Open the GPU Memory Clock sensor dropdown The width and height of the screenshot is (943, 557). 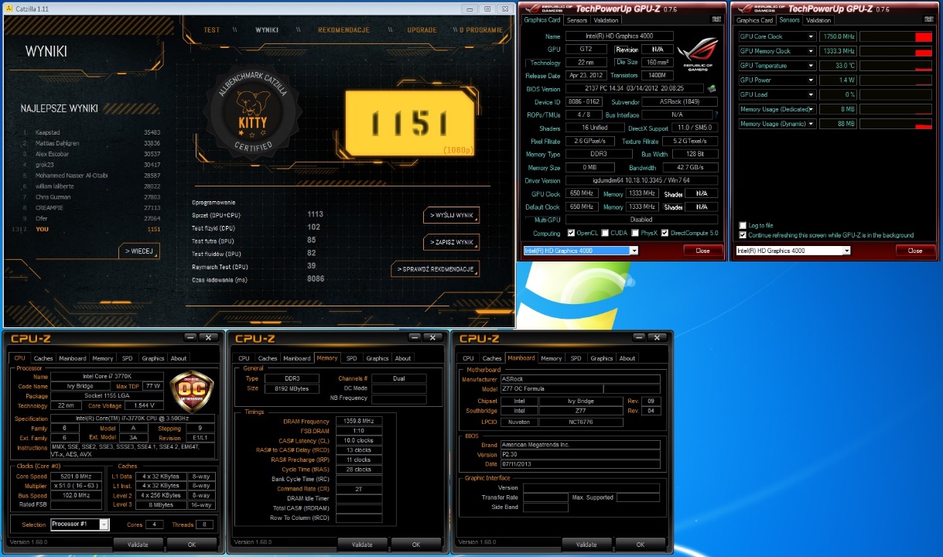coord(811,51)
